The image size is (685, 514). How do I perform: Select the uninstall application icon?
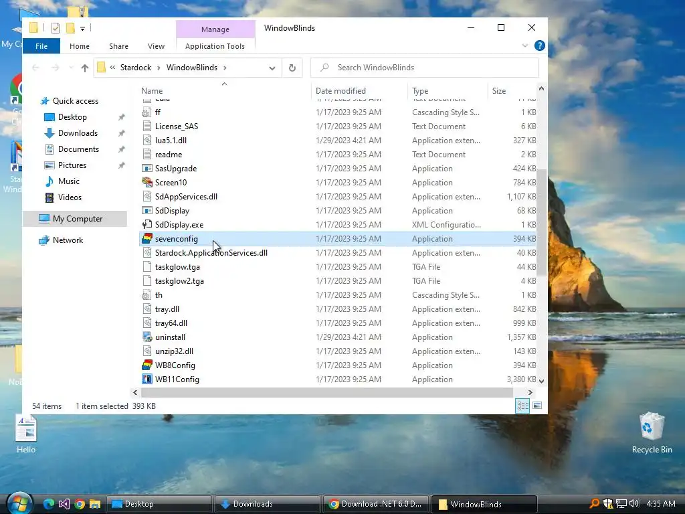click(x=147, y=337)
